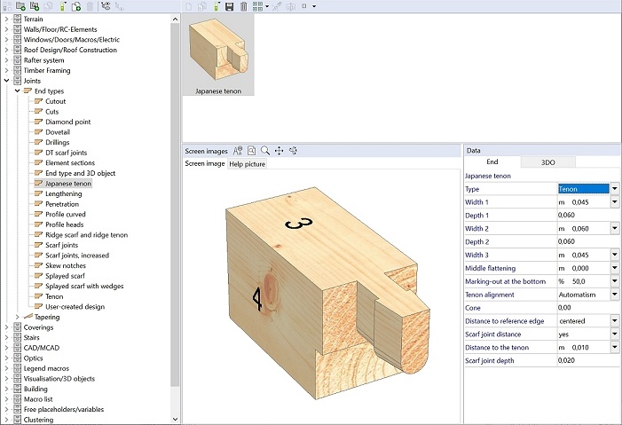622x425 pixels.
Task: Open the Type dropdown showing Tenon
Action: click(x=615, y=189)
